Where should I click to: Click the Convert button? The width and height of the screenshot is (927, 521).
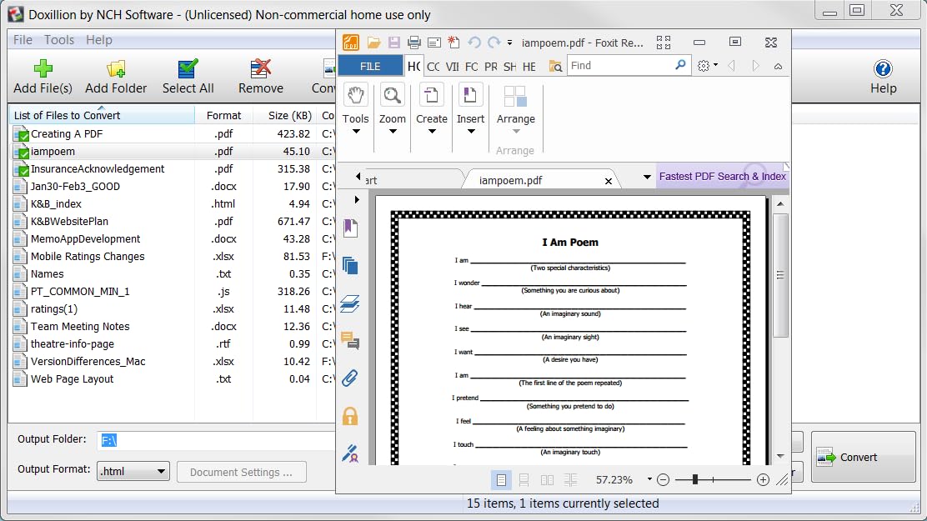(863, 457)
